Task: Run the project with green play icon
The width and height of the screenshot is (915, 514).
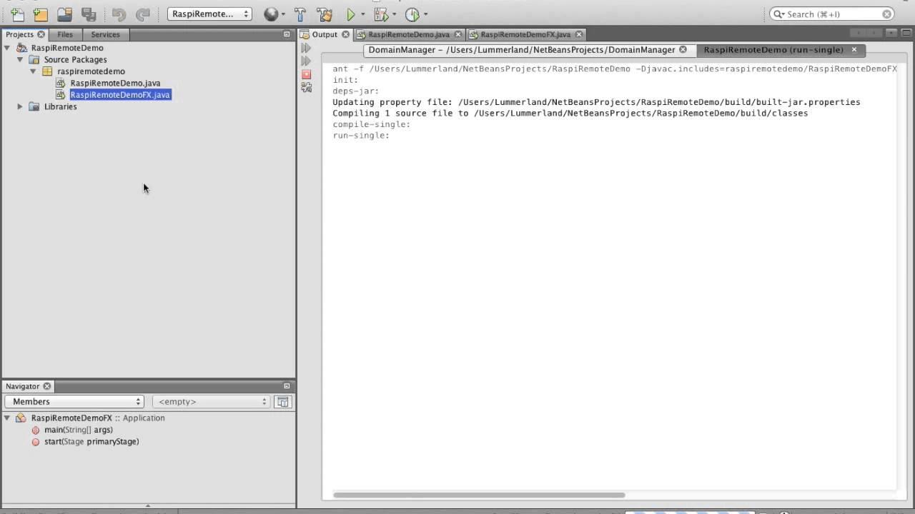Action: (350, 14)
